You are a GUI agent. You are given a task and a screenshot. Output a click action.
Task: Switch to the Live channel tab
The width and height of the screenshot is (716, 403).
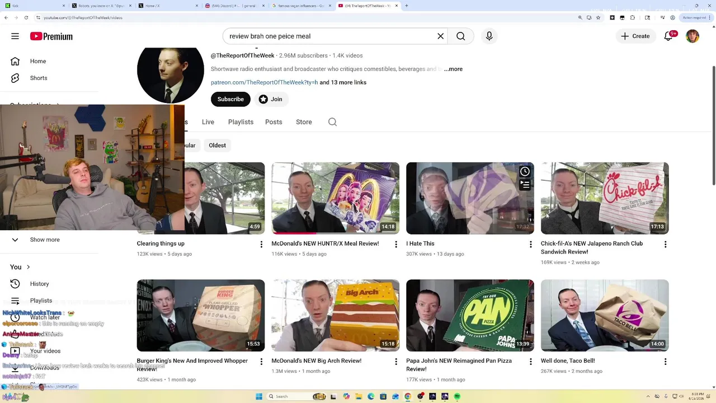[208, 122]
